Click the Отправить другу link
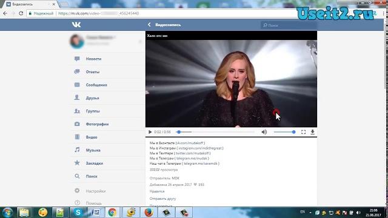388x218 pixels. [162, 199]
